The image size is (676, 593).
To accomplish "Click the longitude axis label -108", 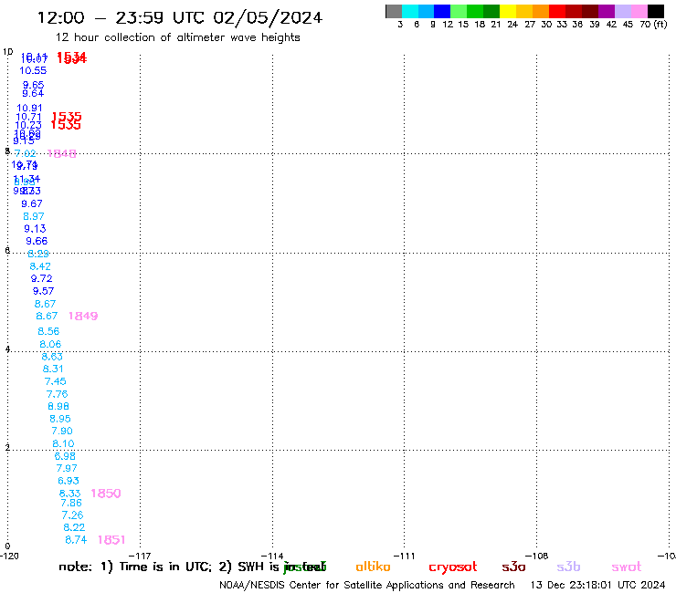I will (537, 556).
